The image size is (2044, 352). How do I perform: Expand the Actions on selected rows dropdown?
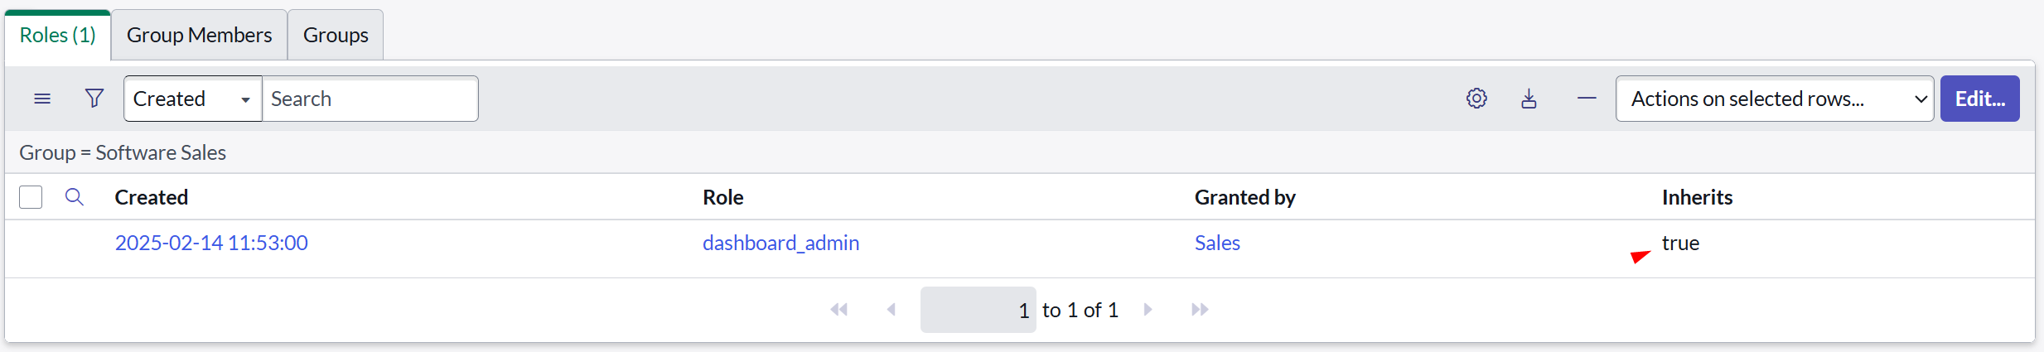(x=1774, y=99)
